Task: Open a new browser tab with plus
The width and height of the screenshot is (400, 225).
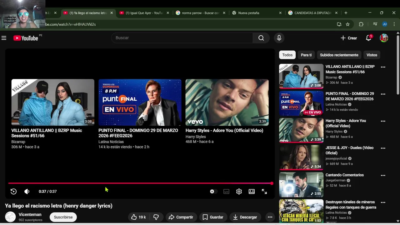Action: click(x=346, y=13)
